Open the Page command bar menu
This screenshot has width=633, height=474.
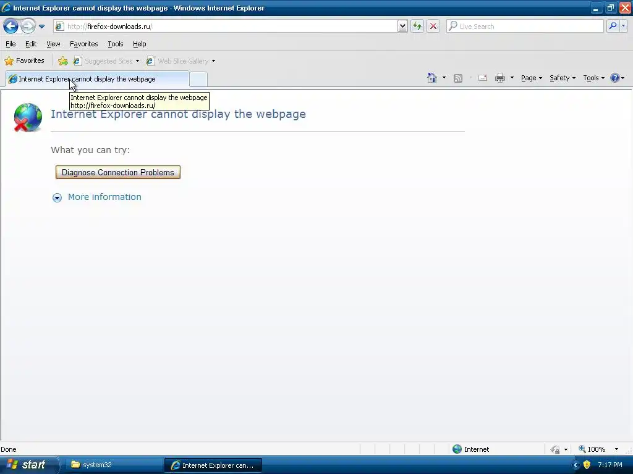531,78
